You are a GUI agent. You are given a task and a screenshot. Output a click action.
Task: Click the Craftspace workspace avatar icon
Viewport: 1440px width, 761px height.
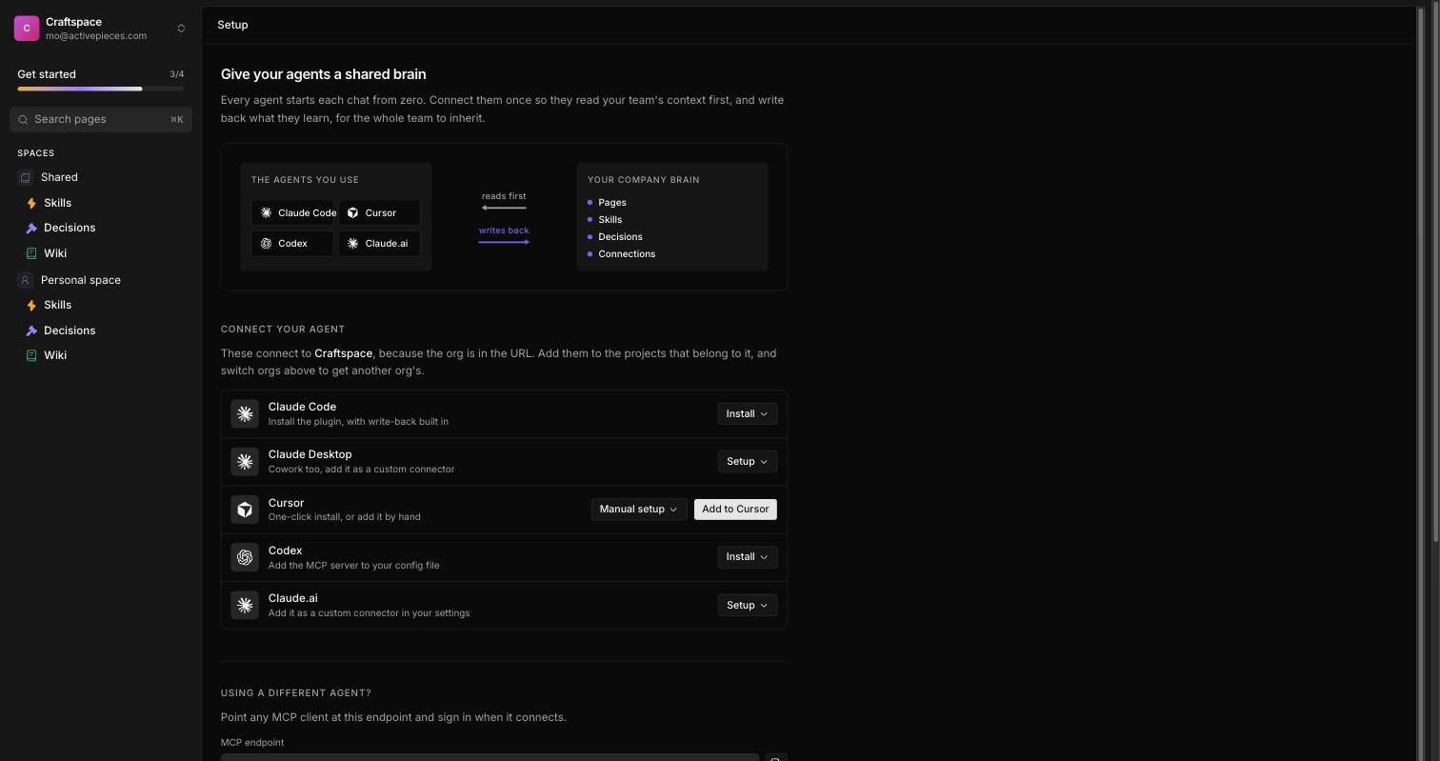[x=27, y=29]
